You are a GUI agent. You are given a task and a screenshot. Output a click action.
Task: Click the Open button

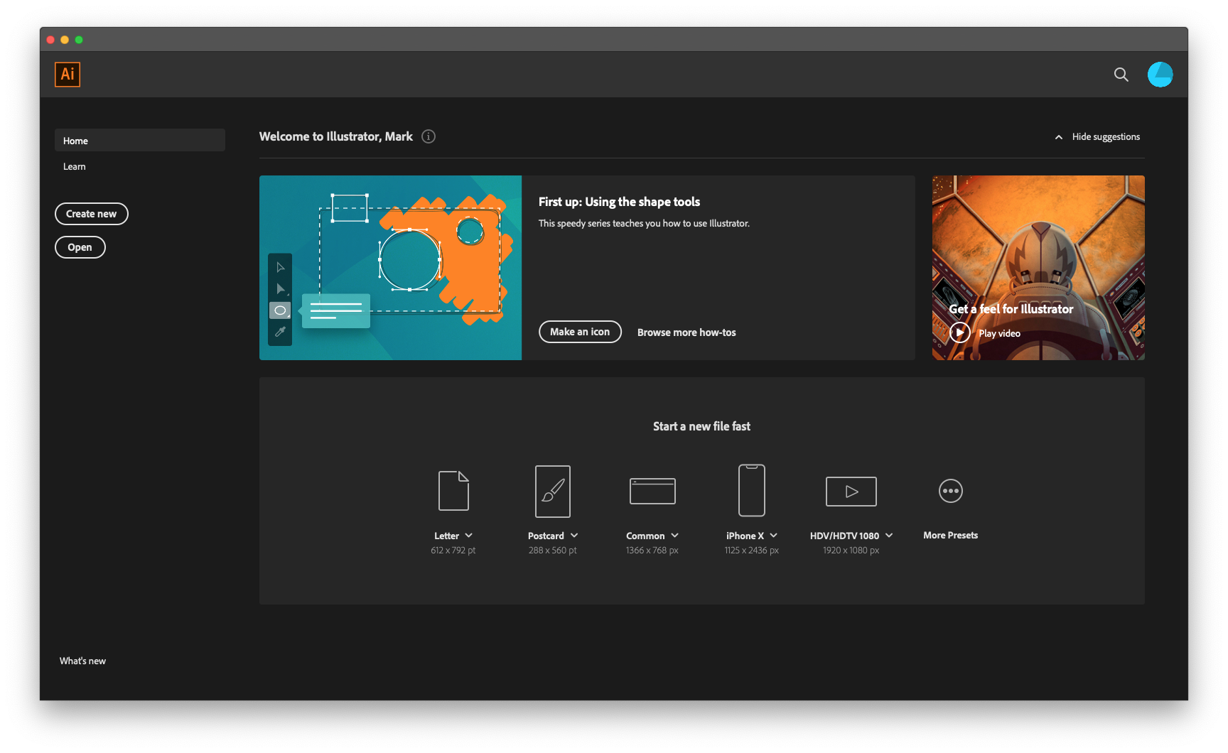pos(80,247)
